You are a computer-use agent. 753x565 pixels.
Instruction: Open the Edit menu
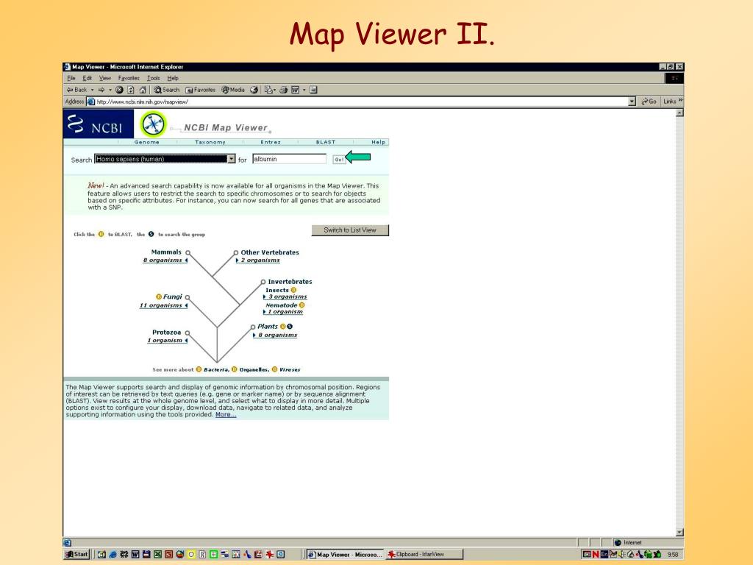pos(87,78)
